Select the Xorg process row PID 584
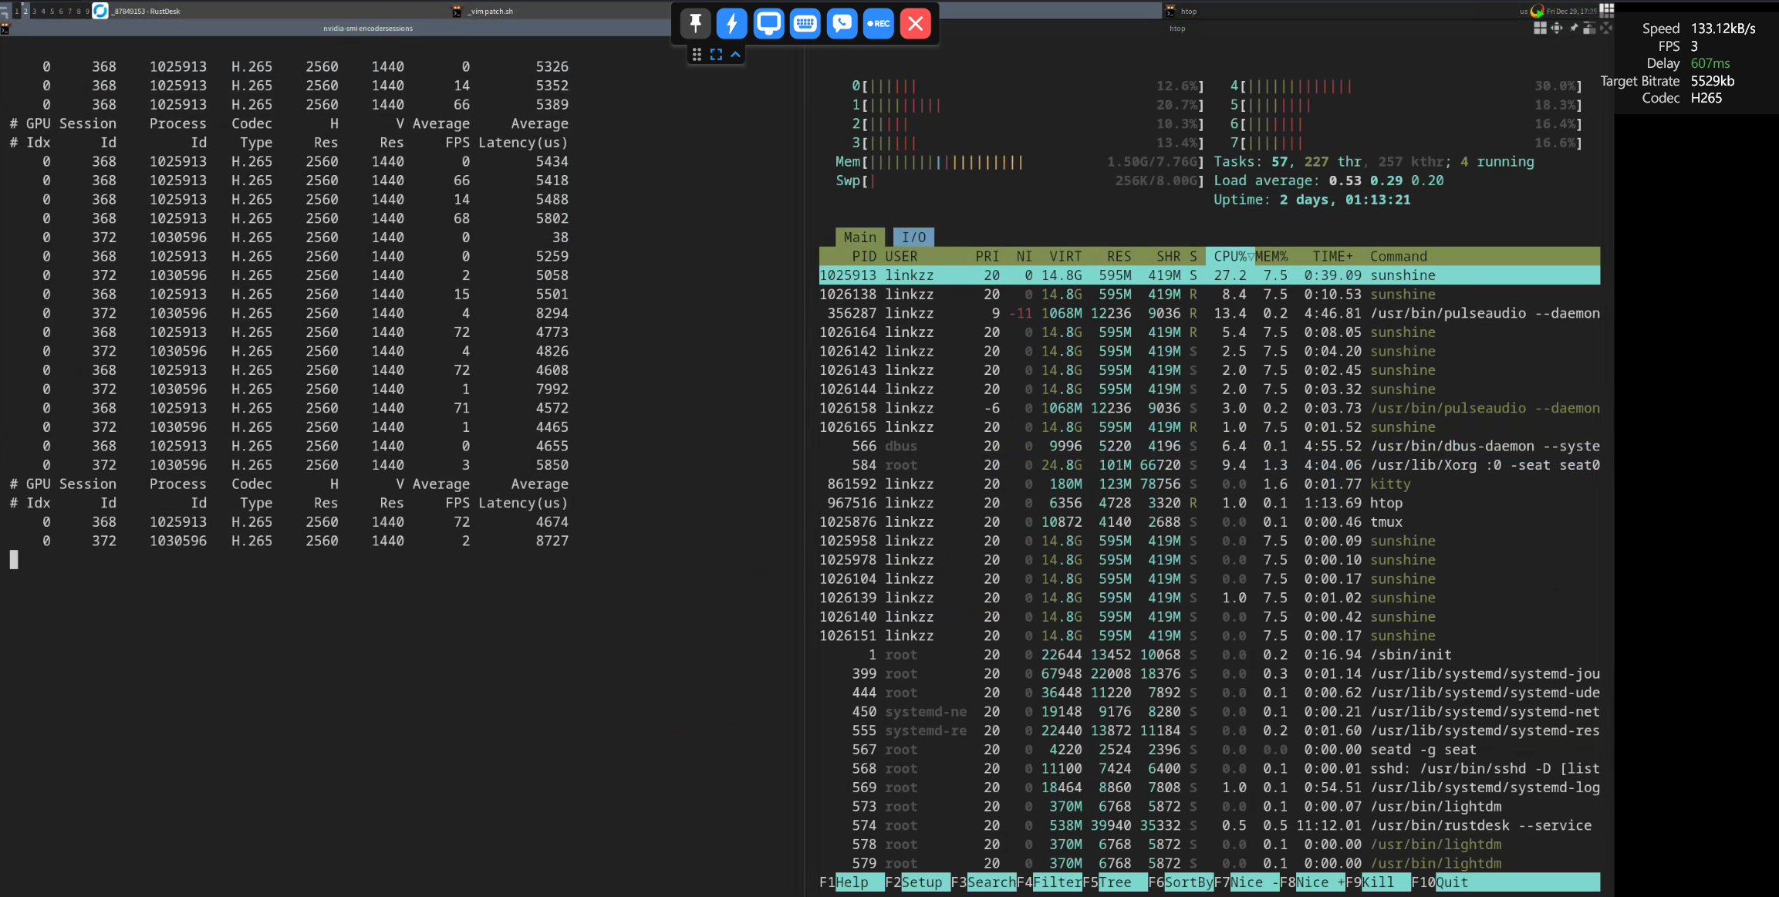 click(1209, 465)
